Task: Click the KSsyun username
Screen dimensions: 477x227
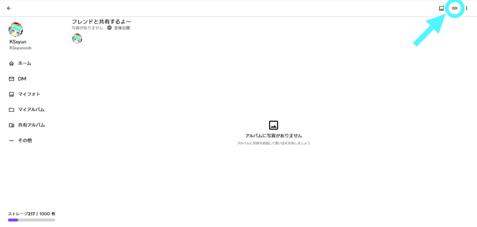Action: point(18,42)
